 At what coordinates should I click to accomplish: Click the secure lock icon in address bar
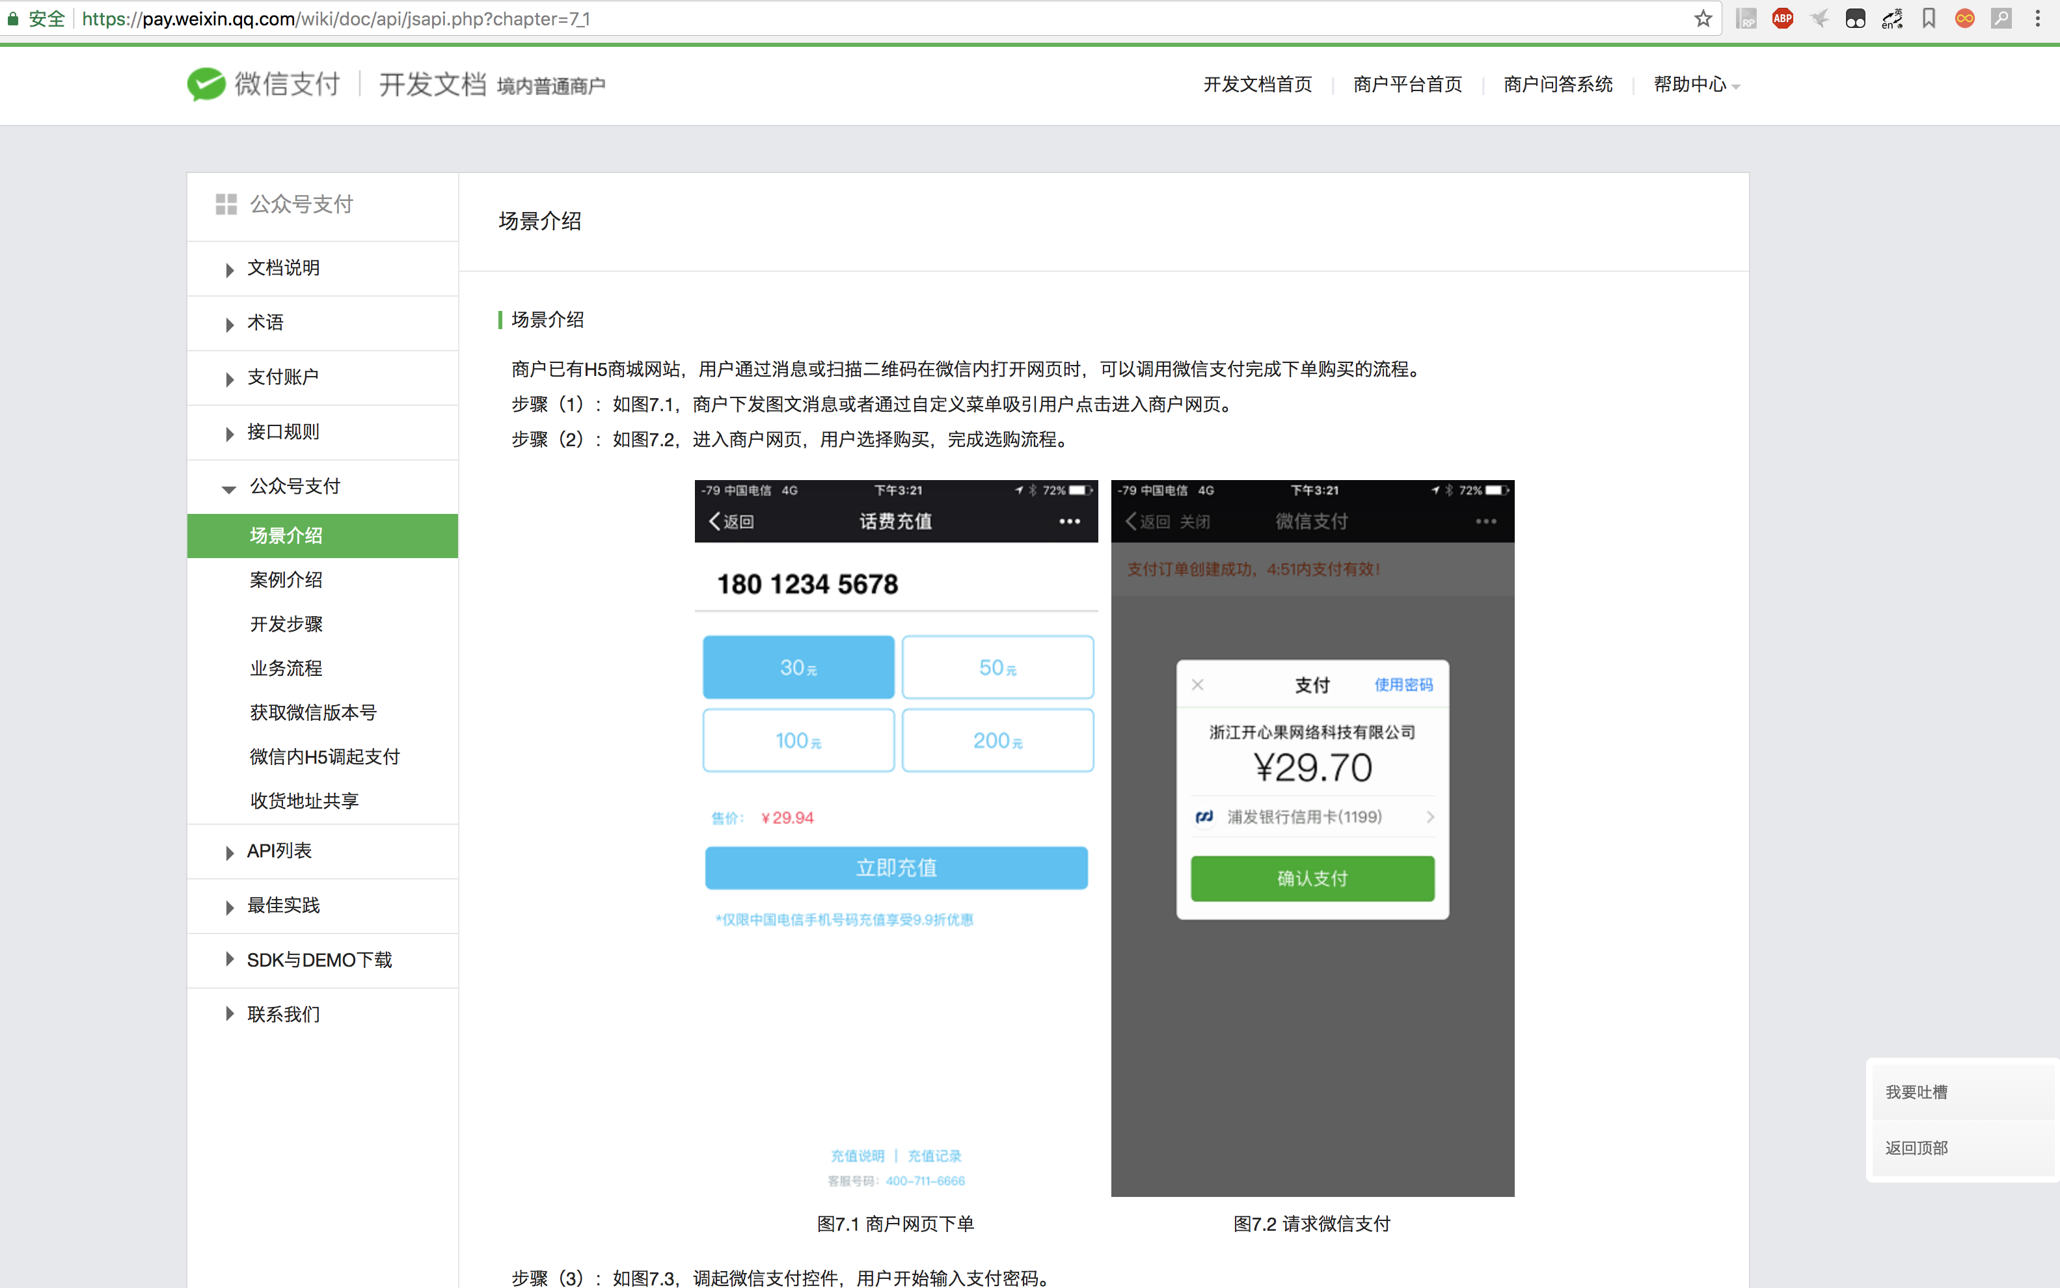pyautogui.click(x=13, y=19)
